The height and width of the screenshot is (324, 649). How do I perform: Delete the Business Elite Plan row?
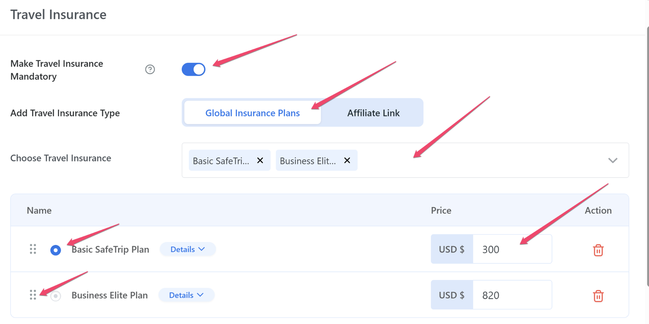[598, 296]
